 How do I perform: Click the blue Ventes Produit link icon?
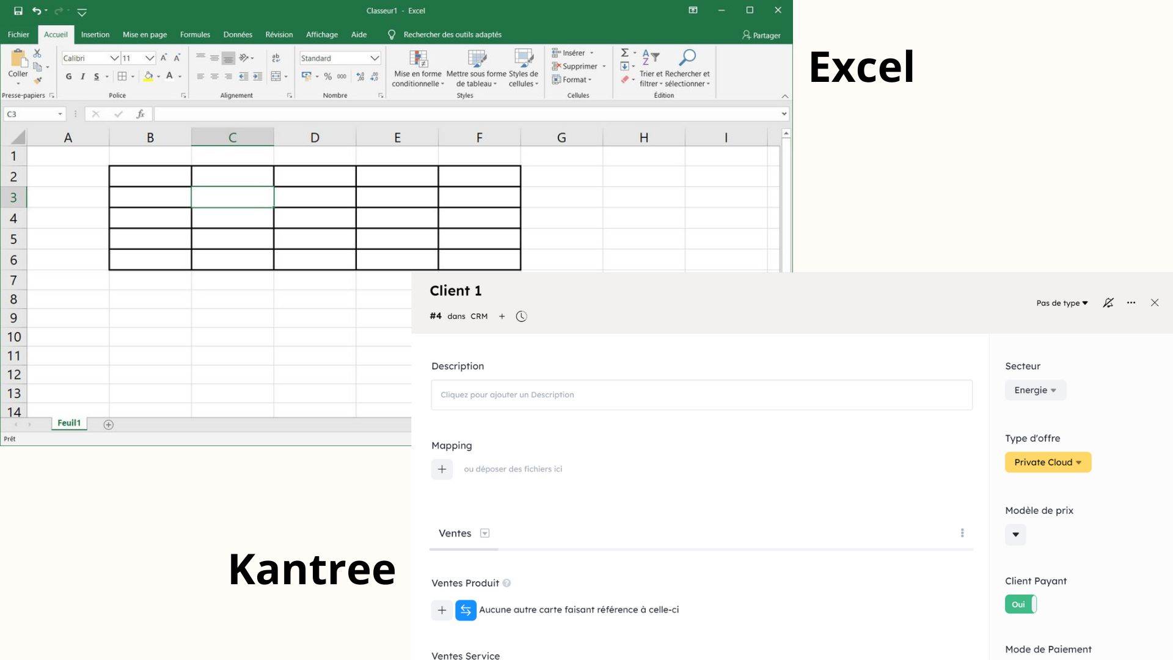(x=466, y=610)
